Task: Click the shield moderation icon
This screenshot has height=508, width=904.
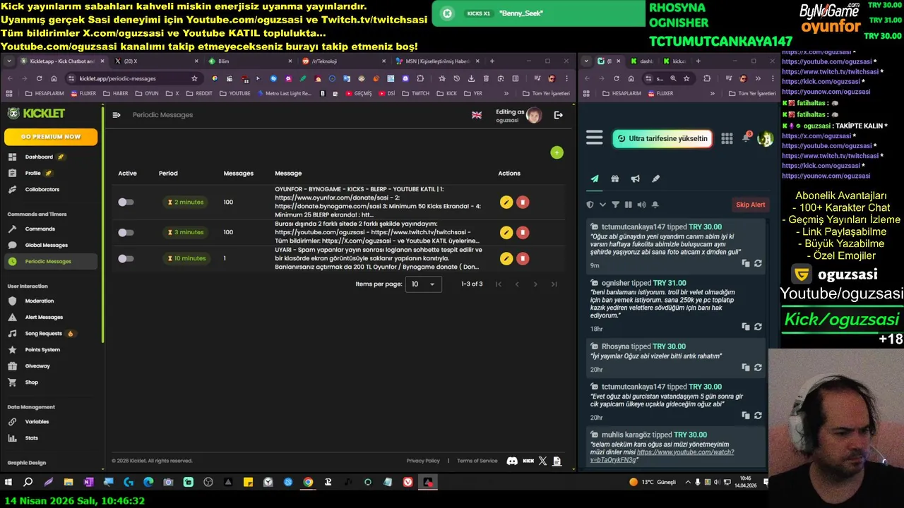Action: [x=590, y=205]
